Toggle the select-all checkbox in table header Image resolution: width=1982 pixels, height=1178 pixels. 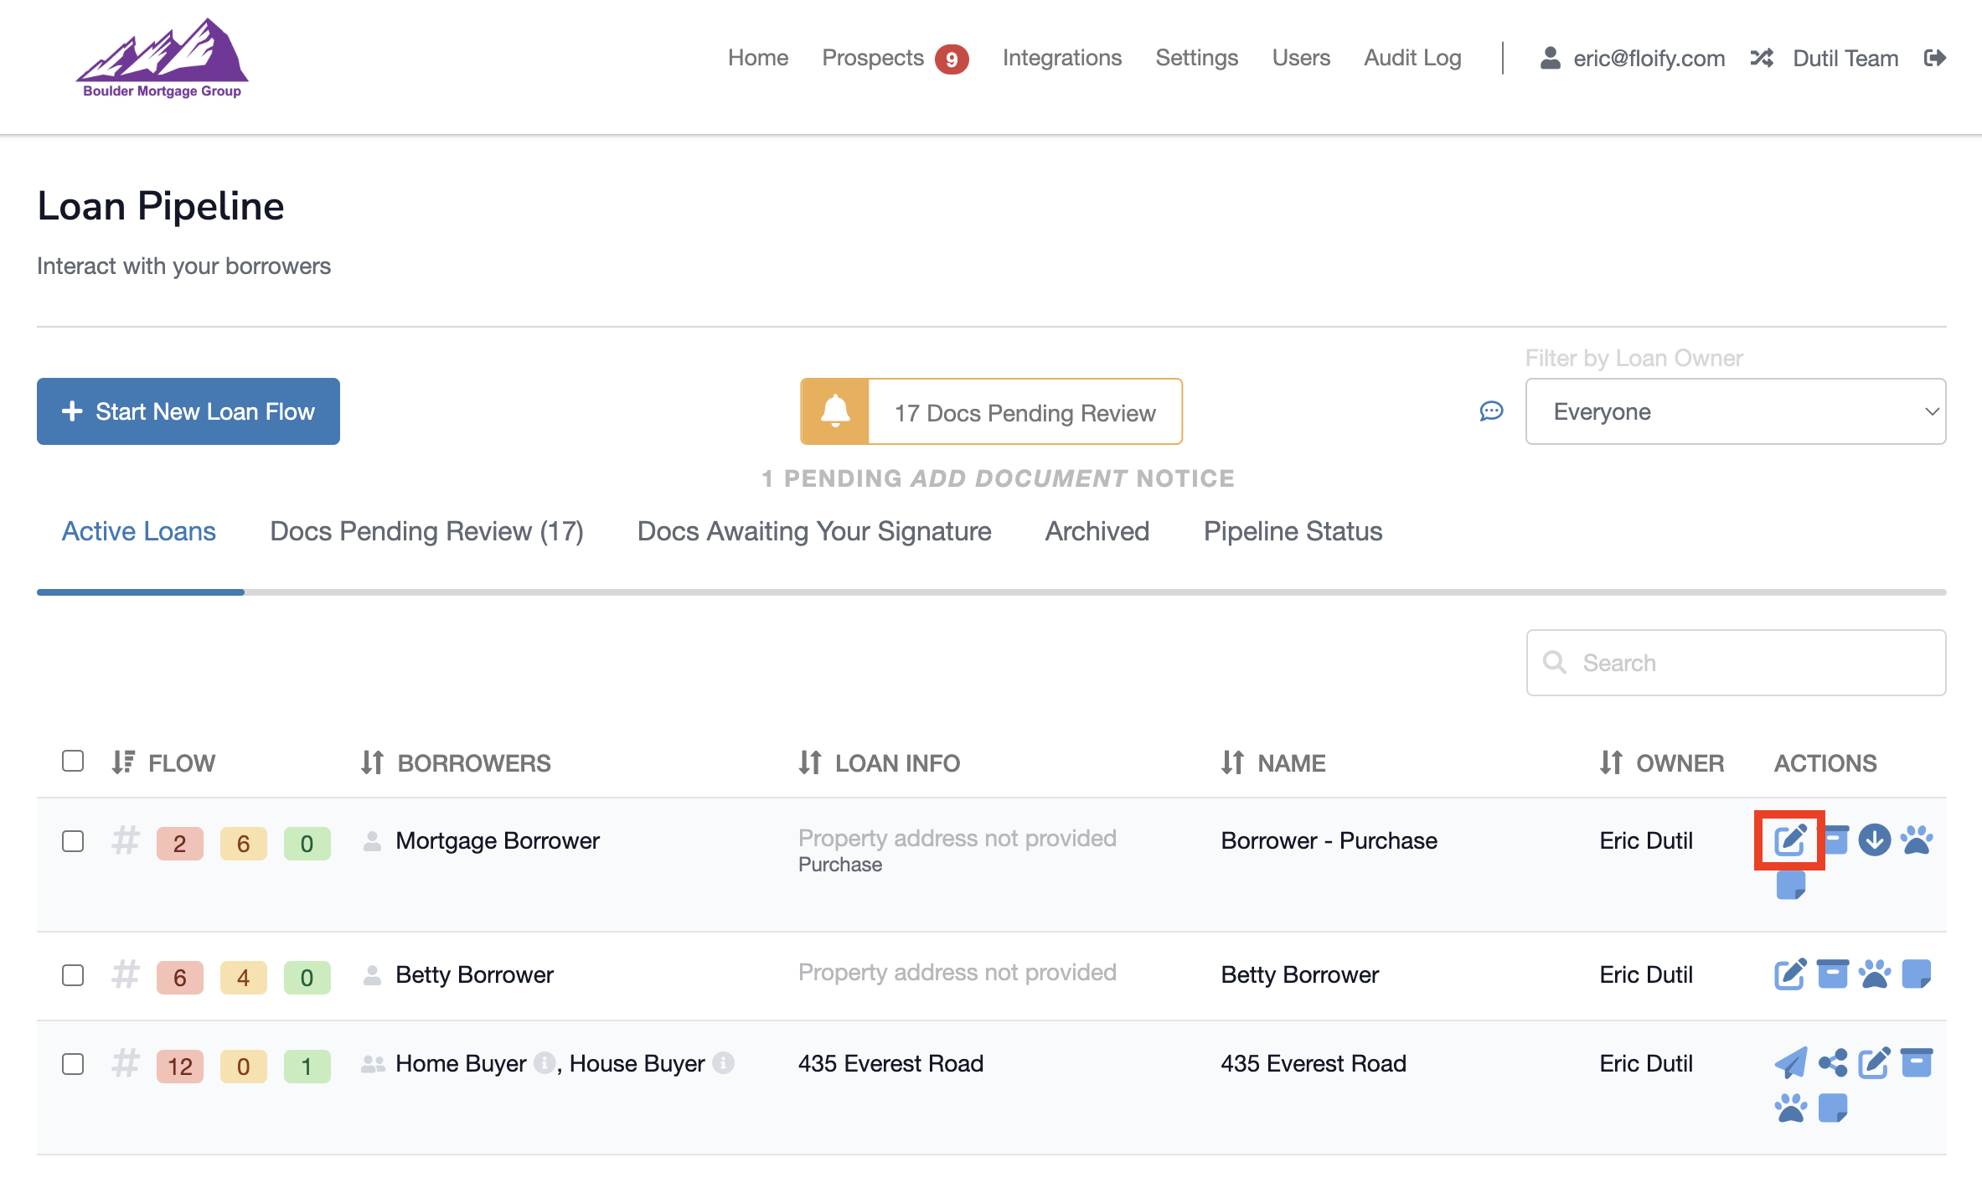(x=73, y=761)
